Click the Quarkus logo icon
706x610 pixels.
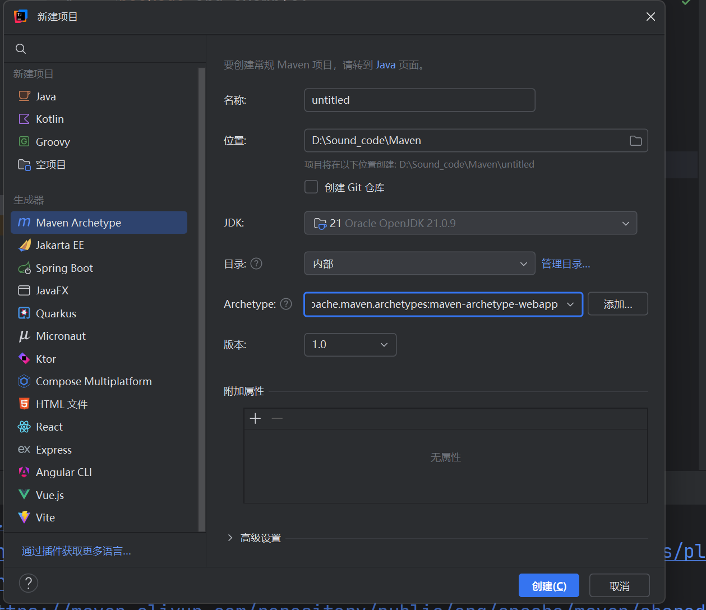click(24, 313)
